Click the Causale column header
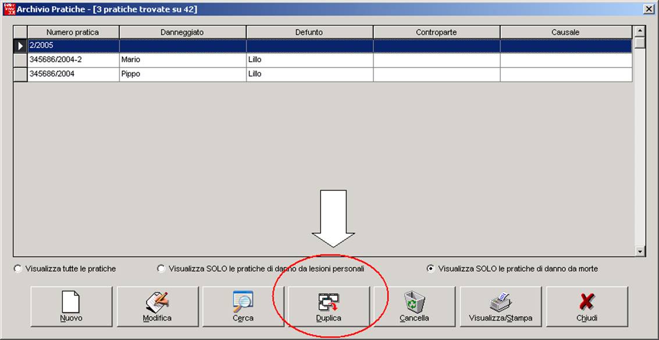Image resolution: width=659 pixels, height=340 pixels. 566,33
